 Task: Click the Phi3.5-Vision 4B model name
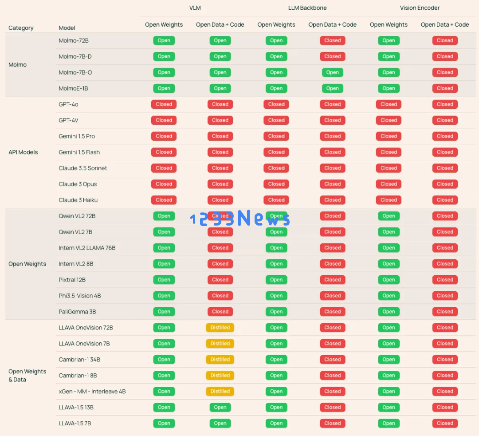80,296
